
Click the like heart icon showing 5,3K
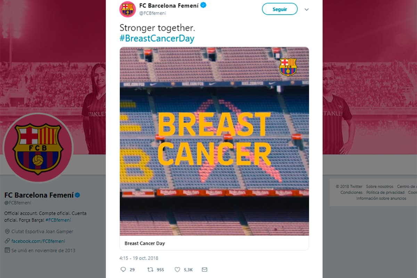click(178, 269)
